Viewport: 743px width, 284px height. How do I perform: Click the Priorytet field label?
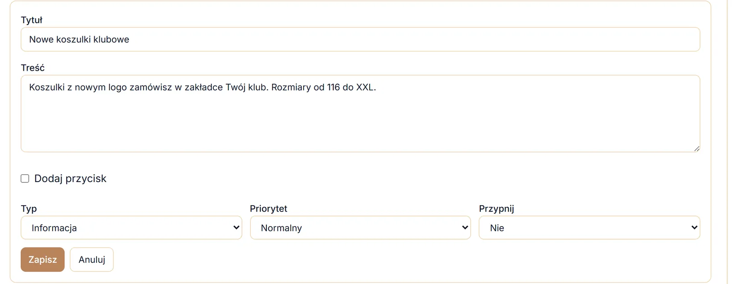pos(269,209)
